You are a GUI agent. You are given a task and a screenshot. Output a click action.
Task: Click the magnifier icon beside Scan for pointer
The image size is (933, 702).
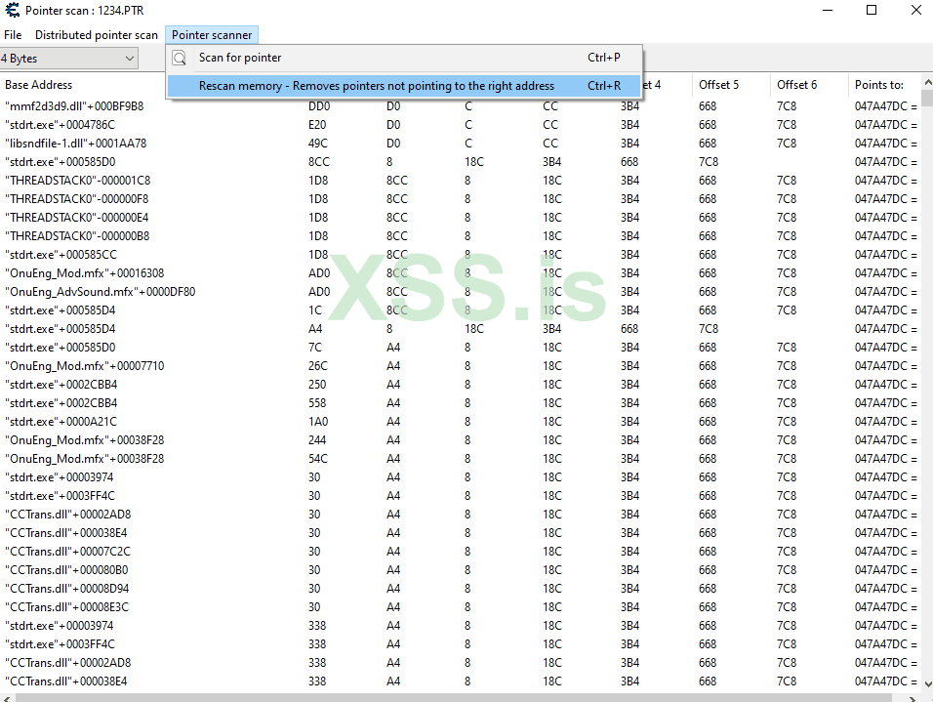coord(180,58)
